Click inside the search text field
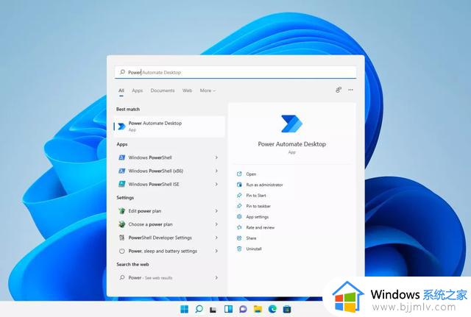The image size is (471, 317). tap(235, 72)
